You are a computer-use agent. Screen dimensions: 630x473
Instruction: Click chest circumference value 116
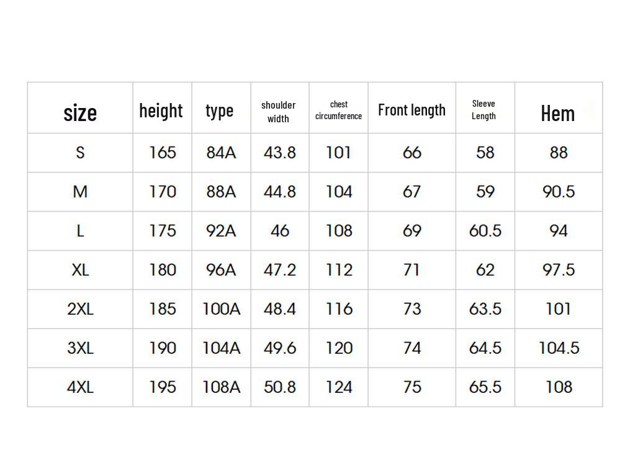[339, 309]
